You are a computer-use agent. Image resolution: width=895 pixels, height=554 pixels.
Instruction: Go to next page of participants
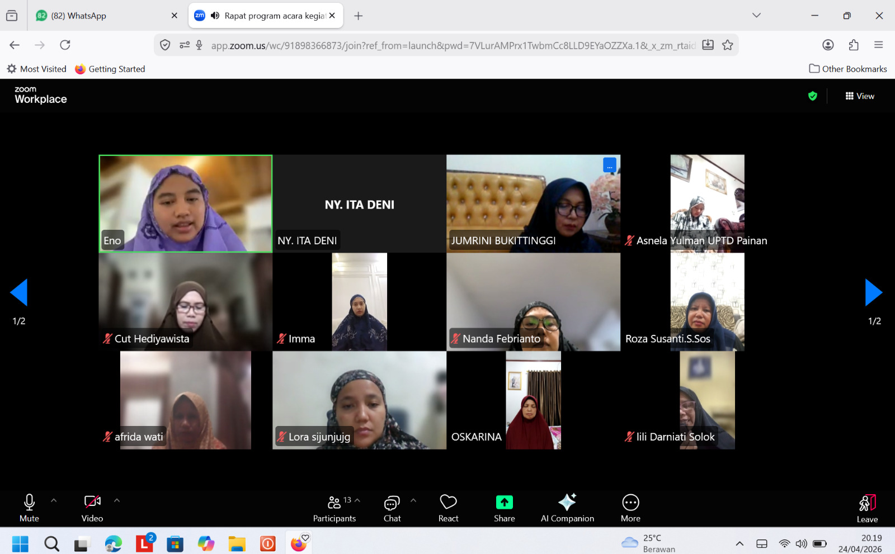pos(873,292)
